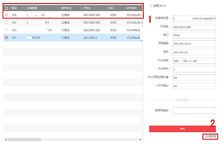Click the 激活状态 column header
Screen dimensions: 223x147
pyautogui.click(x=67, y=8)
